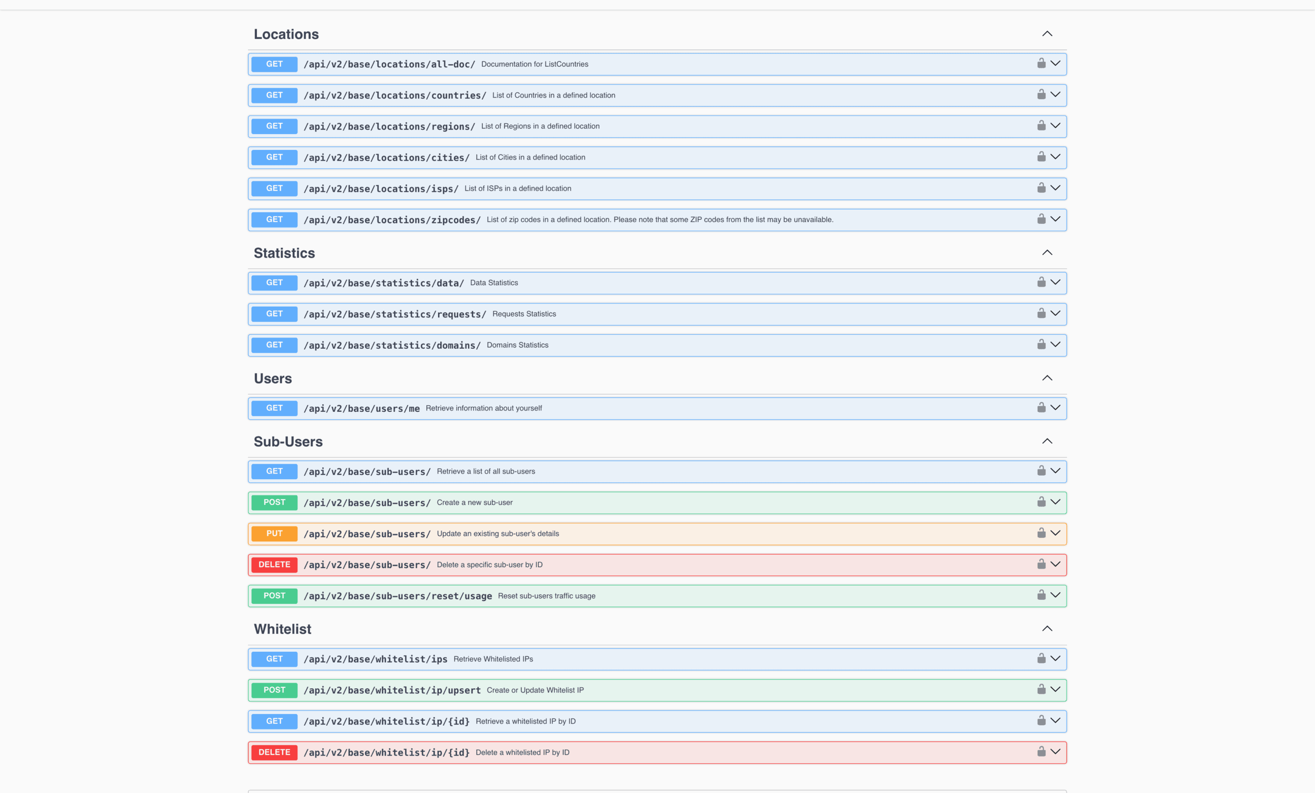Click lock icon on whitelist/ip/upsert row
The width and height of the screenshot is (1315, 793).
tap(1041, 689)
